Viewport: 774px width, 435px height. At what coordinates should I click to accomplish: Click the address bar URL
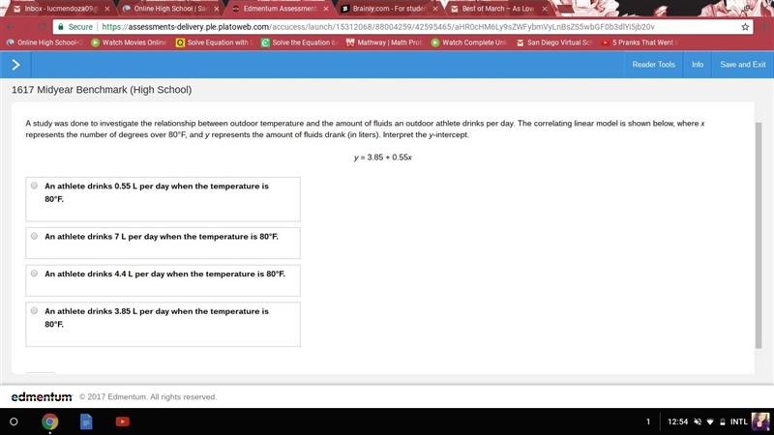[378, 27]
